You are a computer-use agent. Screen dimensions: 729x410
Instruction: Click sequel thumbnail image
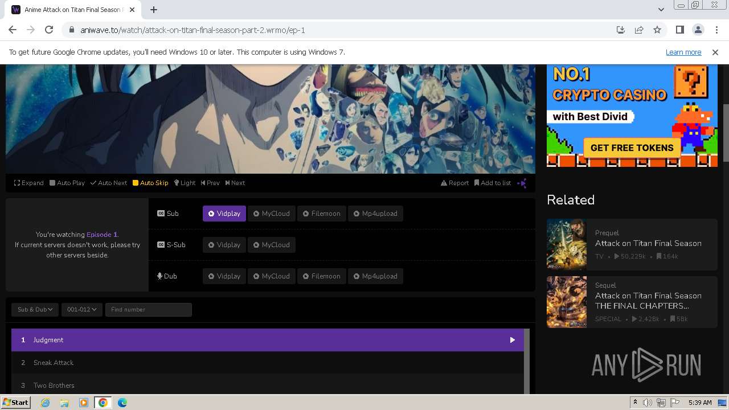(x=566, y=302)
